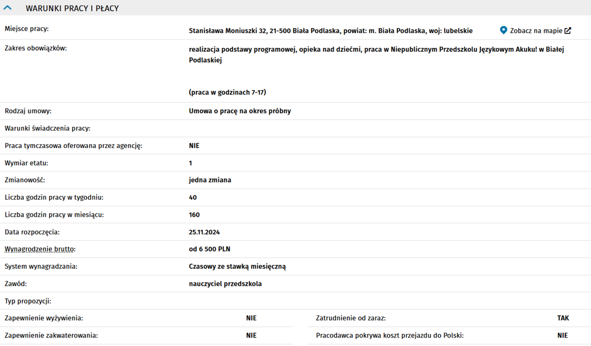Click the Zakres obowiązków description text
The width and height of the screenshot is (591, 346).
pyautogui.click(x=376, y=49)
